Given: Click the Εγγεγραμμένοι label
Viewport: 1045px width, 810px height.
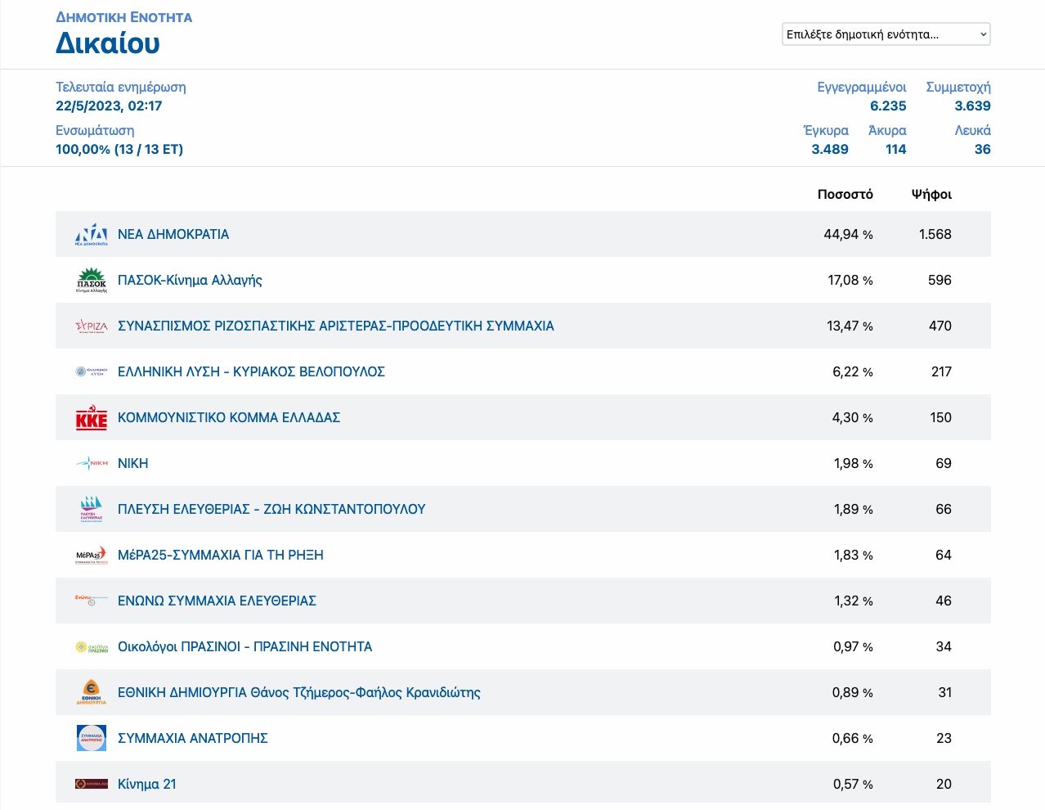Looking at the screenshot, I should pos(862,87).
